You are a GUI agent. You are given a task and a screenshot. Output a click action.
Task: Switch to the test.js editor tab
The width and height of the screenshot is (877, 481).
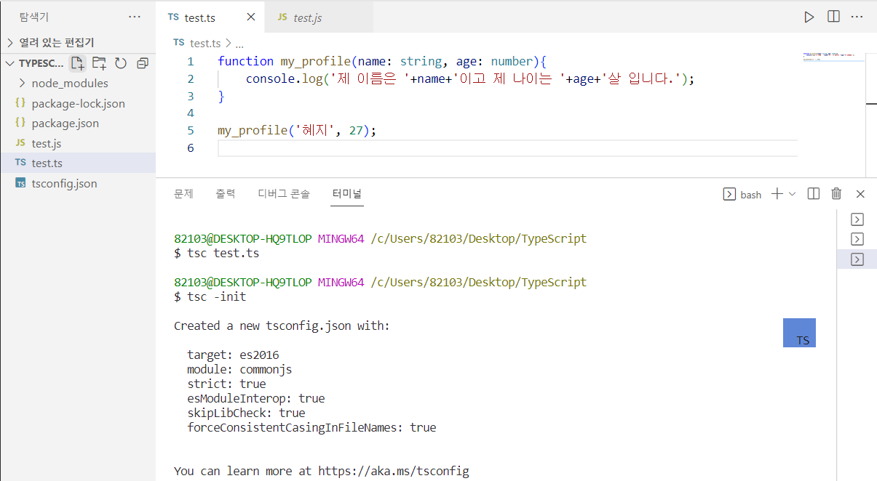tap(307, 17)
